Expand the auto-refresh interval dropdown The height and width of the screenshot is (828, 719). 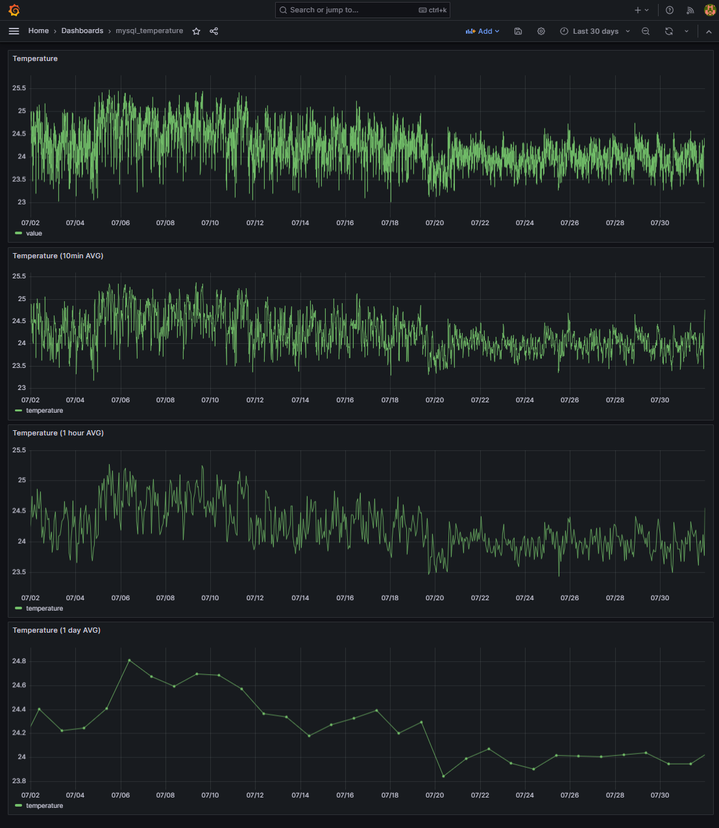point(687,31)
